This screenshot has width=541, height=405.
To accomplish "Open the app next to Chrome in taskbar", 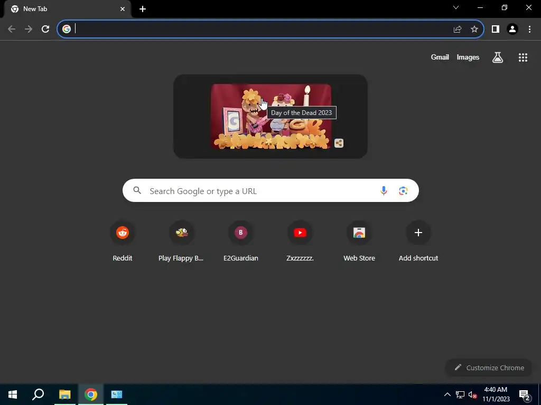I will tap(117, 394).
